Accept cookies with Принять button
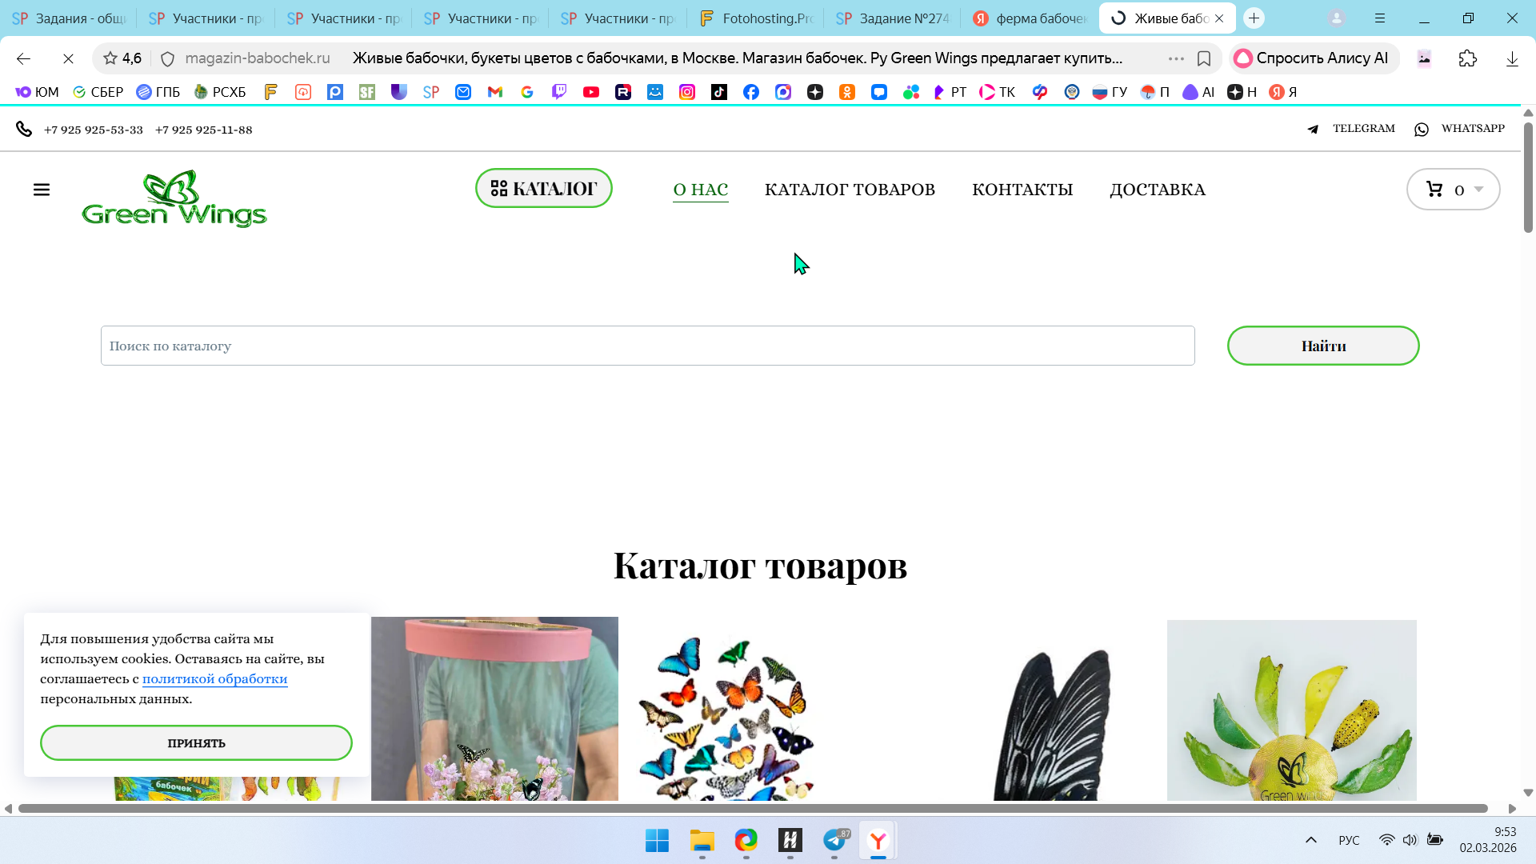This screenshot has height=864, width=1536. pos(196,742)
